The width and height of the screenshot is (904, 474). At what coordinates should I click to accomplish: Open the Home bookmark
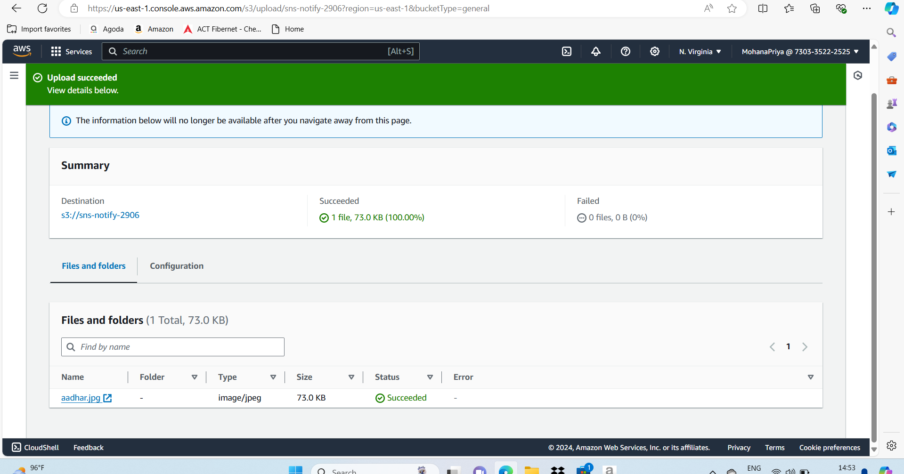click(x=288, y=29)
